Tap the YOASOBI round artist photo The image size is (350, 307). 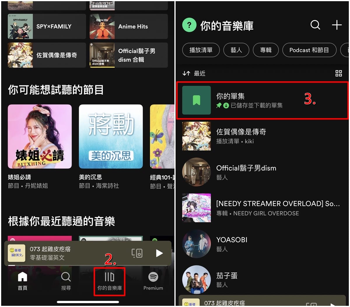[197, 244]
